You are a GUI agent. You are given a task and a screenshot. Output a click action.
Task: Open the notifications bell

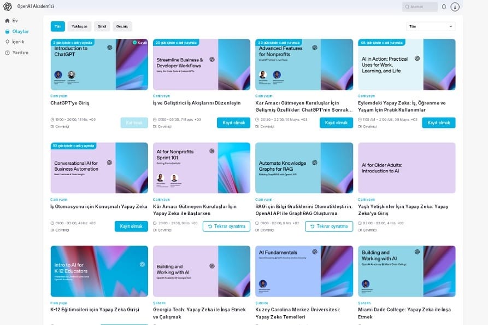(x=444, y=7)
